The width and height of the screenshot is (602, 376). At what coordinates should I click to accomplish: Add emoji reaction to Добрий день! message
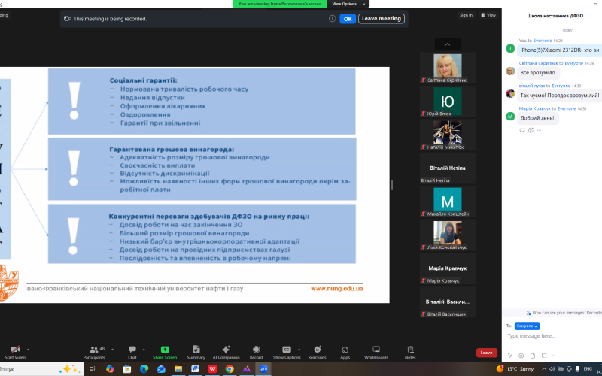[x=531, y=130]
